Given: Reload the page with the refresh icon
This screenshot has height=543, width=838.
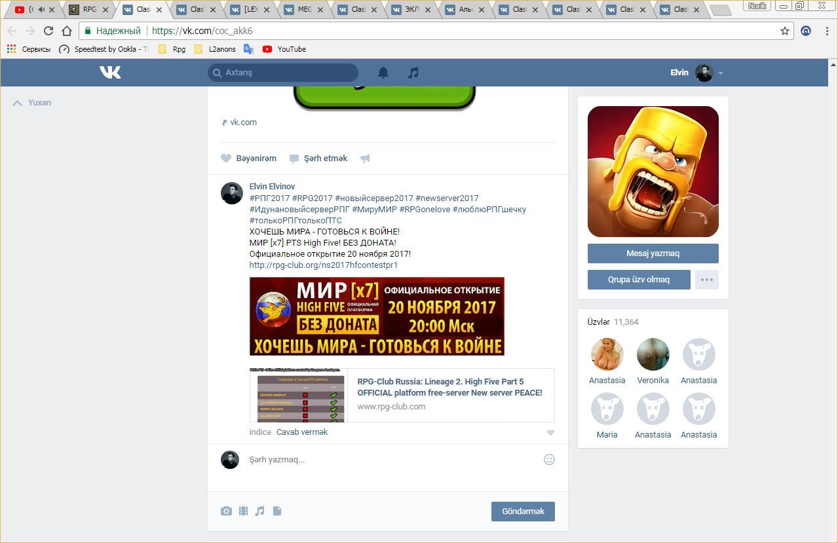Looking at the screenshot, I should pyautogui.click(x=48, y=31).
